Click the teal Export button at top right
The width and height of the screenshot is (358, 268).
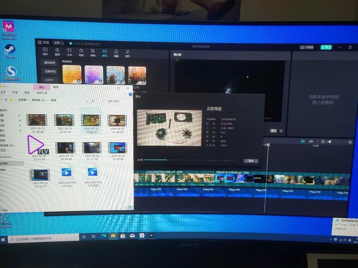coord(326,47)
